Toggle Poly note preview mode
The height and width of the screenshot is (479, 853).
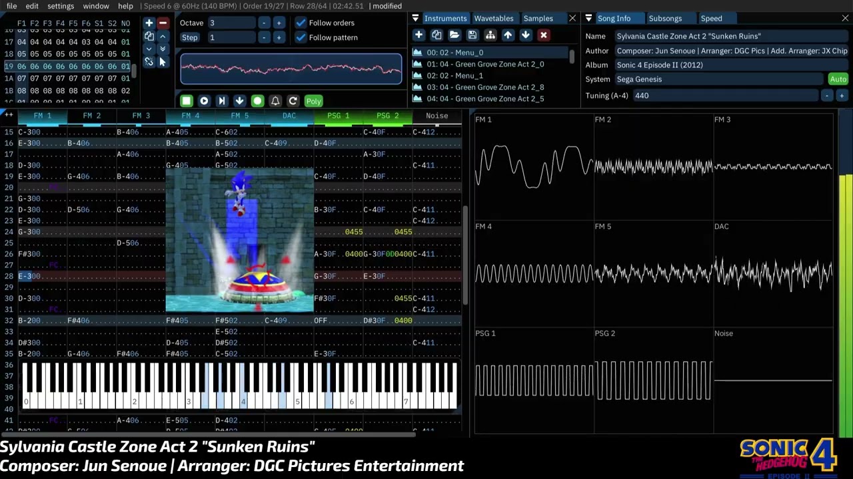(x=313, y=101)
